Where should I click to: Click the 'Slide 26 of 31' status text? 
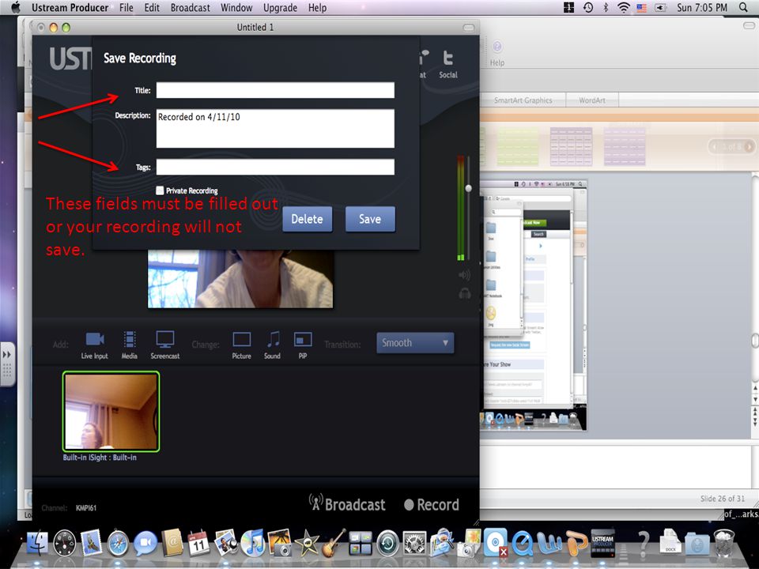coord(722,499)
